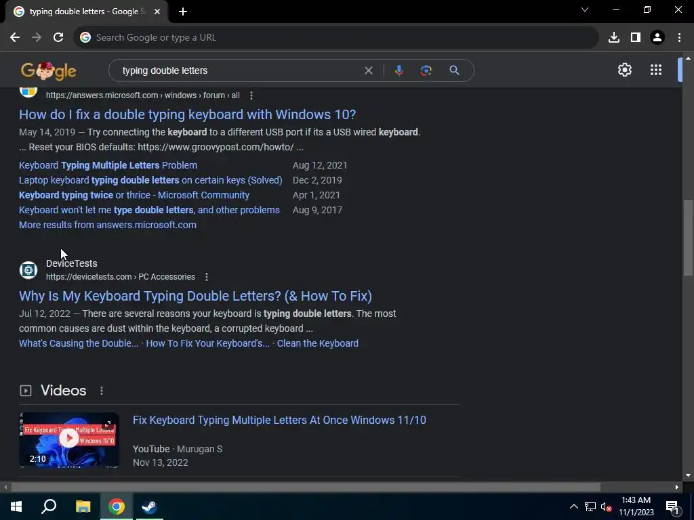Open Fix Keyboard Typing Multiple Letters video link
This screenshot has width=694, height=520.
279,420
